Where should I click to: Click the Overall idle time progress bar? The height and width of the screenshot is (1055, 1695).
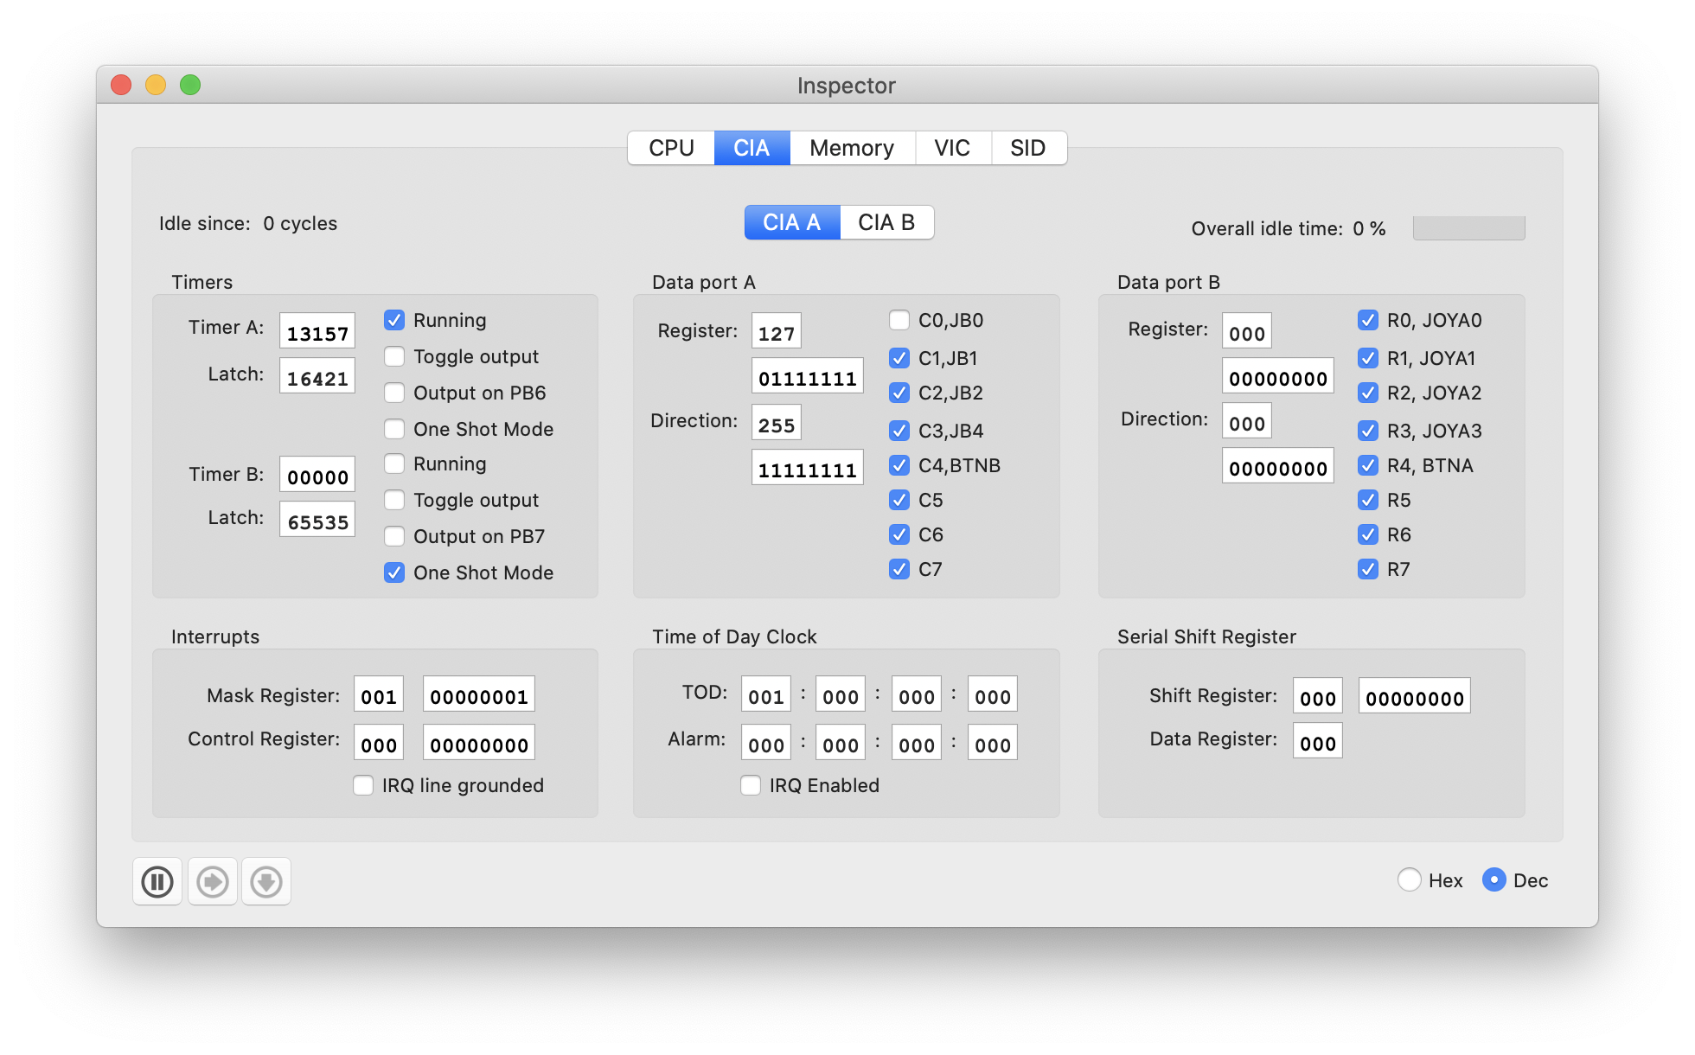tap(1468, 227)
